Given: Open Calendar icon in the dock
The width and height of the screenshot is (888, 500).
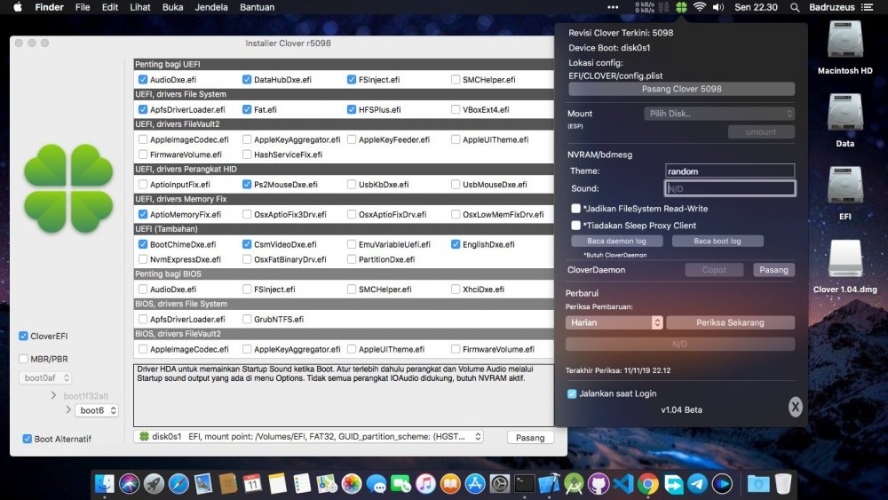Looking at the screenshot, I should [252, 484].
